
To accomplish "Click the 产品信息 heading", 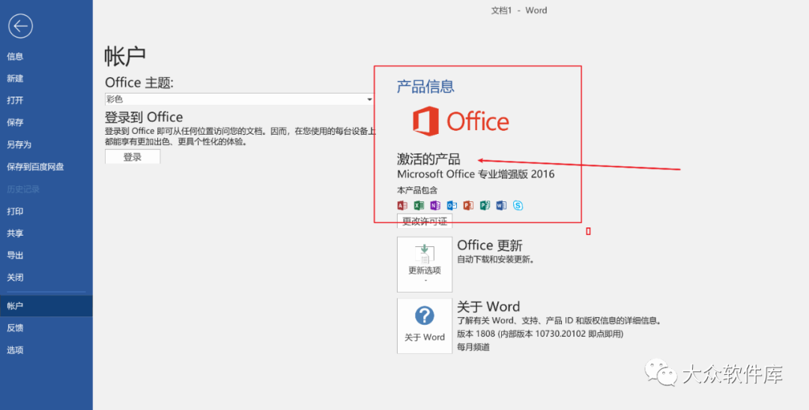I will point(425,86).
